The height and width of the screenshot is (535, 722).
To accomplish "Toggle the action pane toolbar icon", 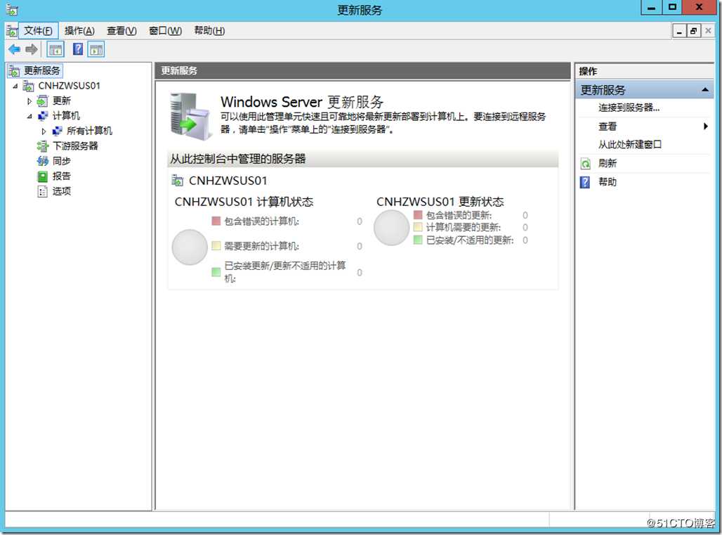I will point(96,49).
